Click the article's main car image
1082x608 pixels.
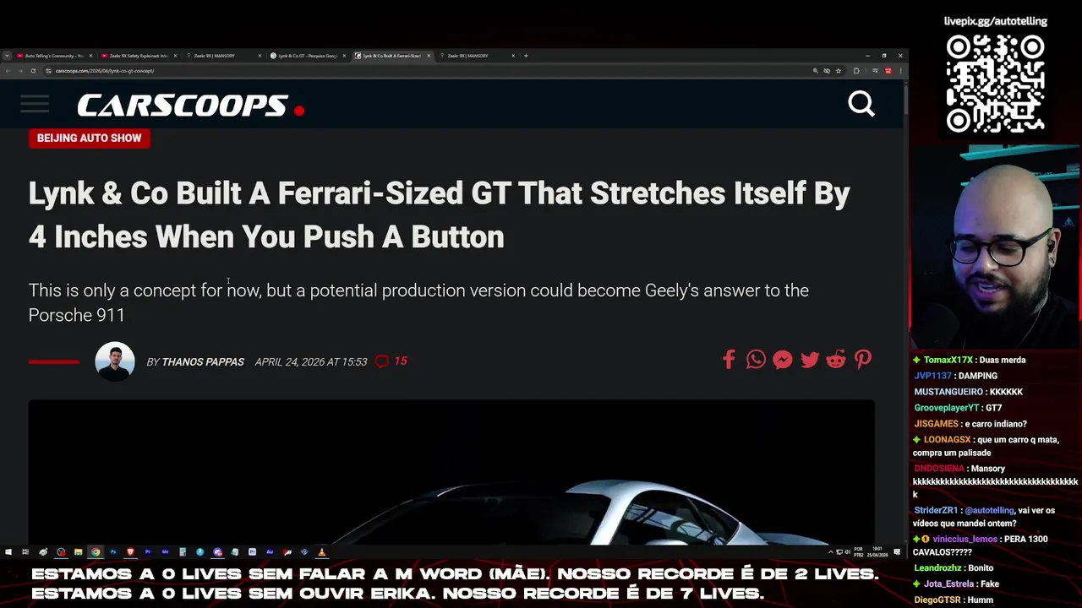(451, 473)
